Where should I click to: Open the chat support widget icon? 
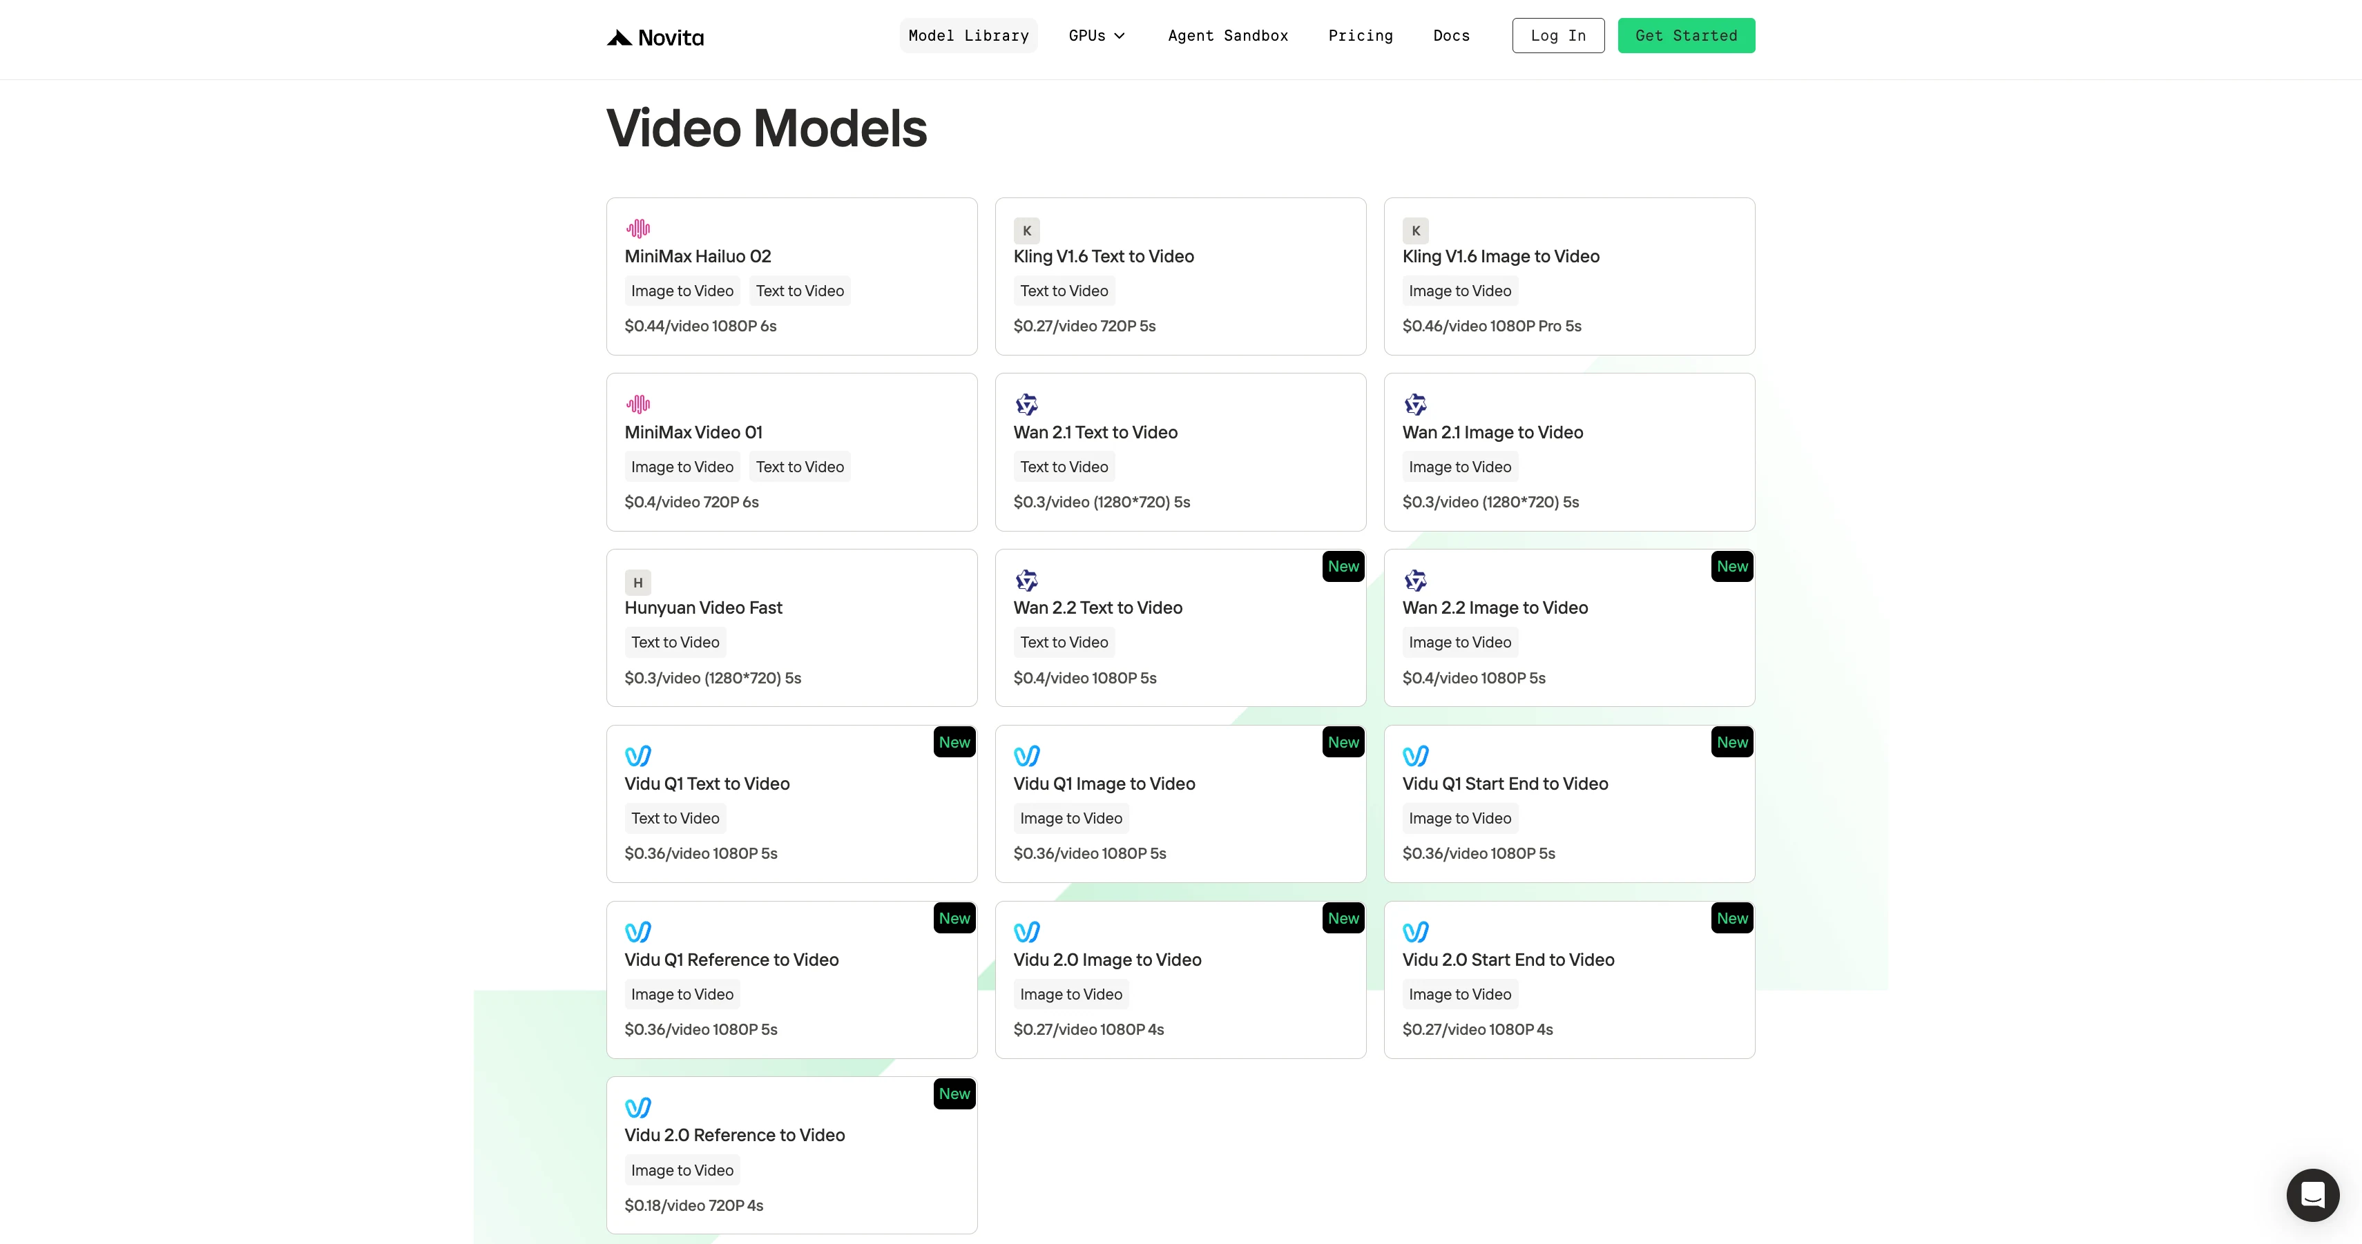(2312, 1194)
